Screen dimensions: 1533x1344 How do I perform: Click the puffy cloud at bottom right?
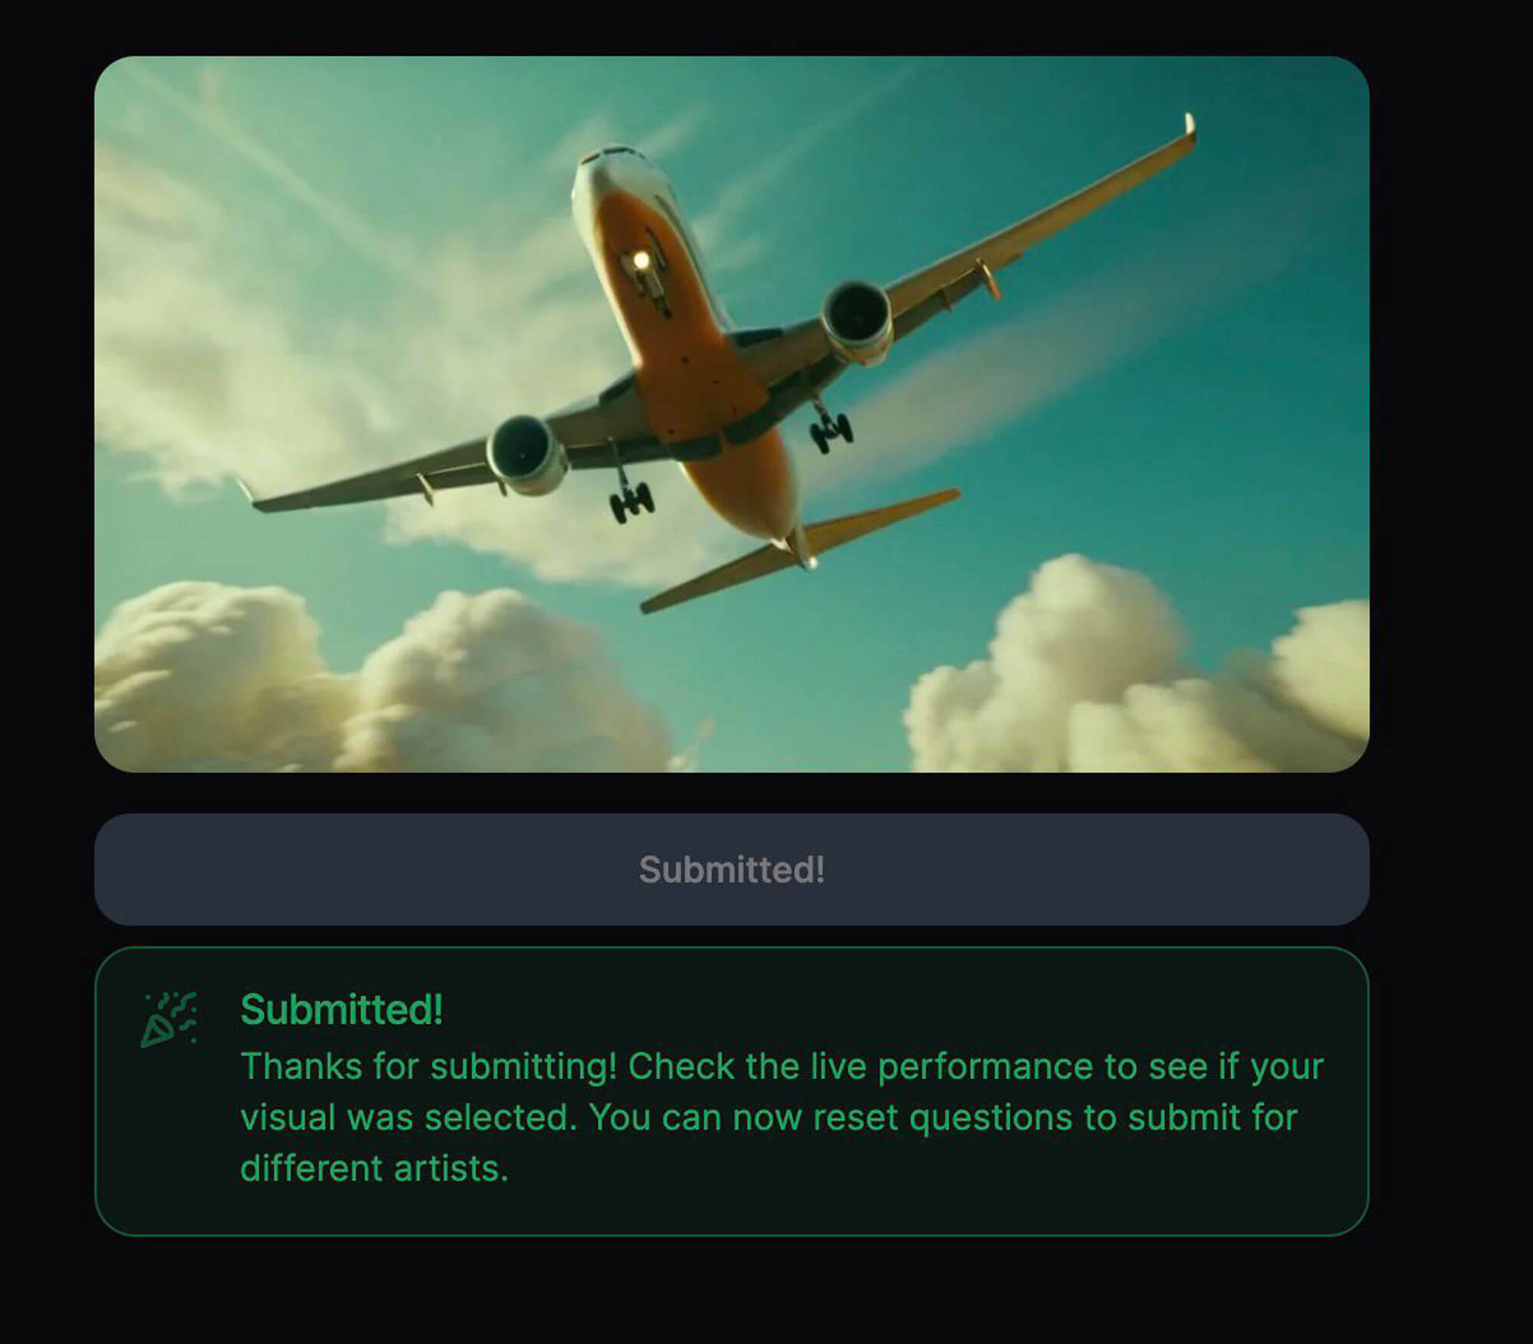click(1134, 674)
